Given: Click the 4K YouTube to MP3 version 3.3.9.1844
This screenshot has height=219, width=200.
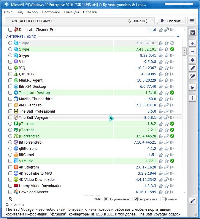Looking at the screenshot, I should click(147, 173).
